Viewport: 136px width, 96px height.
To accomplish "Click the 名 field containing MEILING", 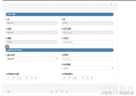I will [x=32, y=23].
